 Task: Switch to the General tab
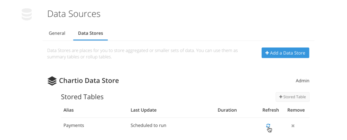click(x=57, y=33)
